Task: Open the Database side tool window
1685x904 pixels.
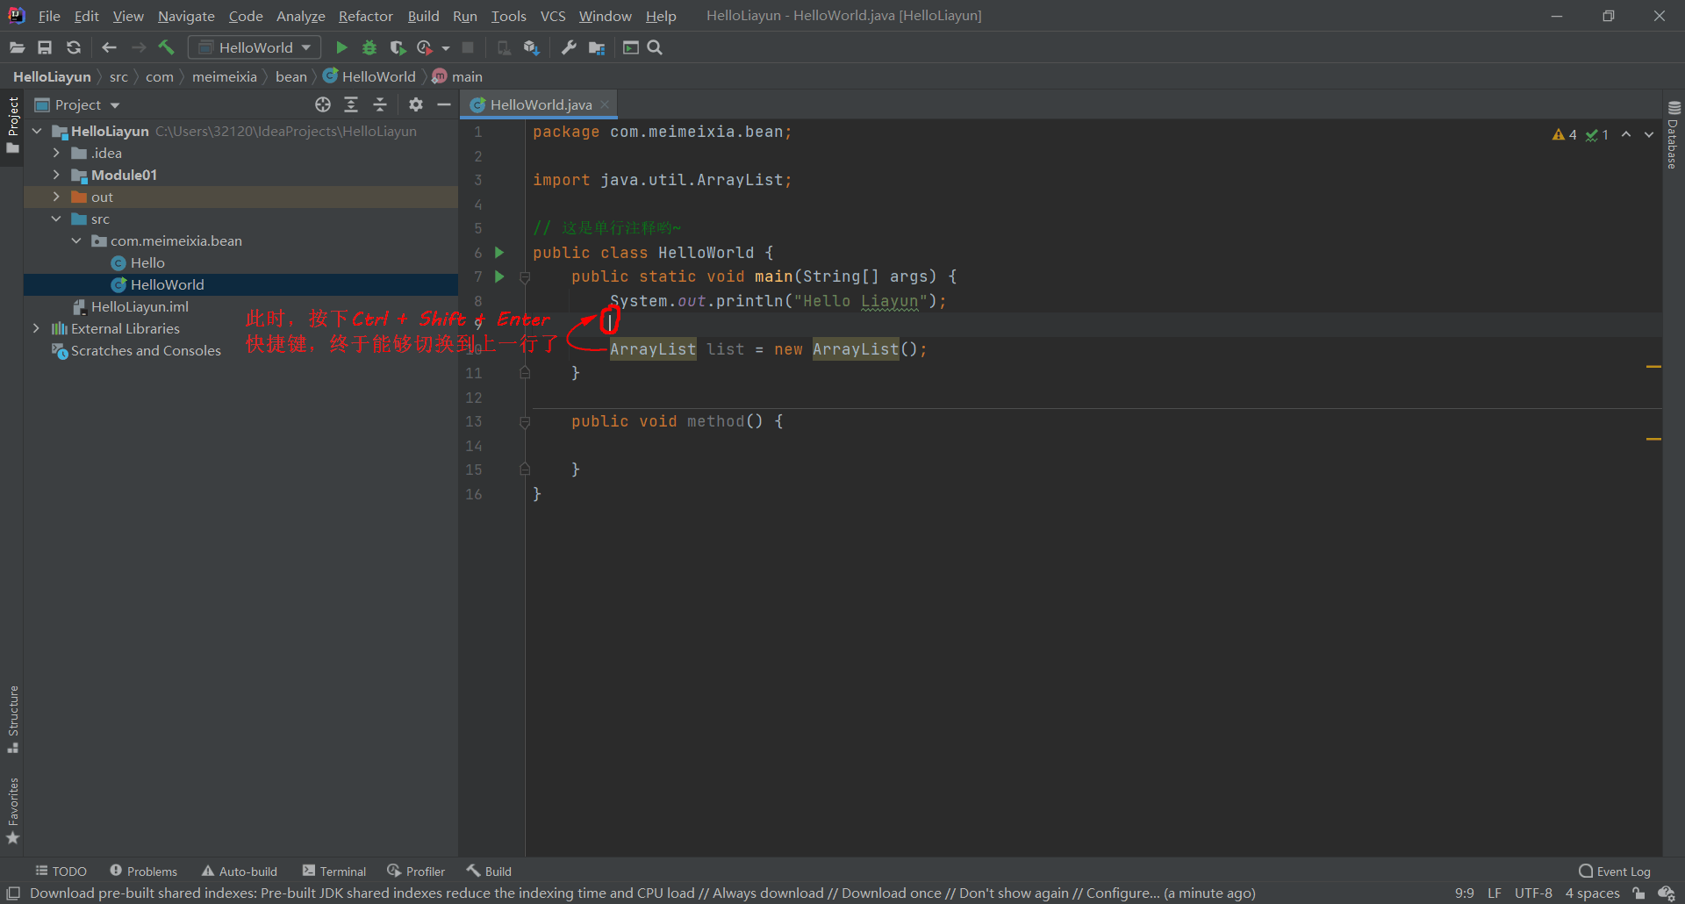Action: (x=1674, y=134)
